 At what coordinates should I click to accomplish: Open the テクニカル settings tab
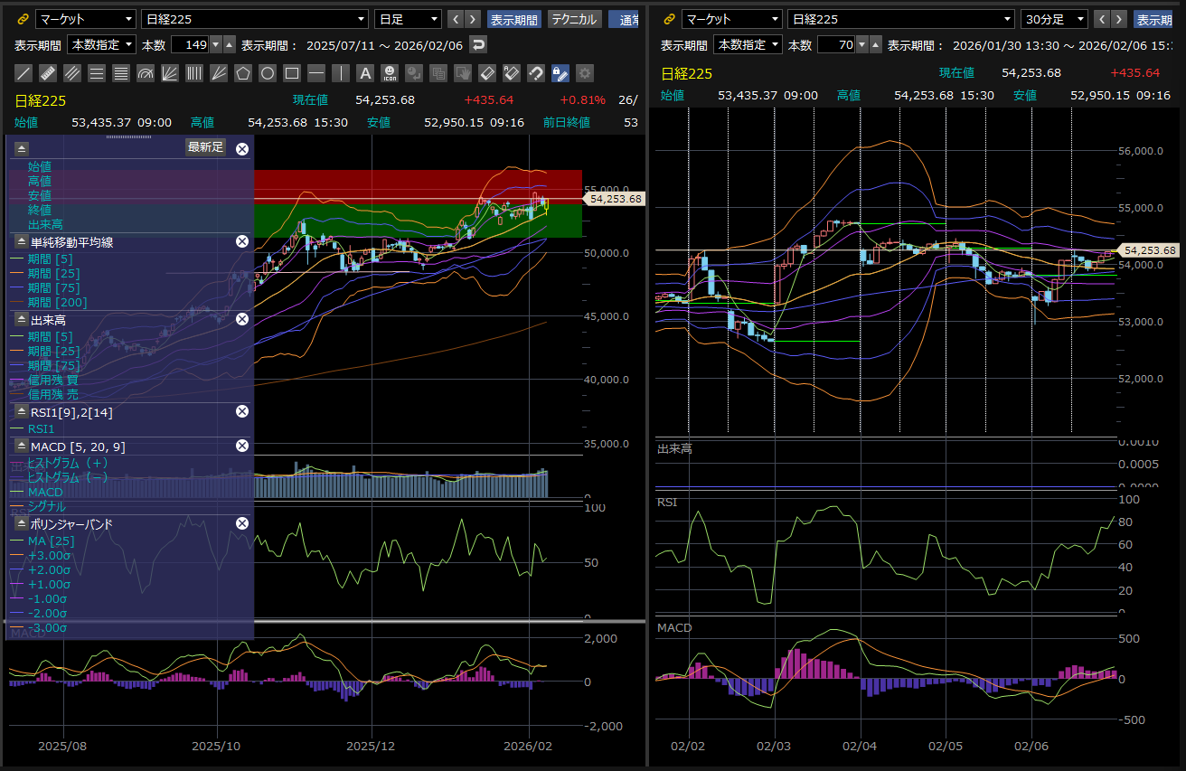pos(575,19)
